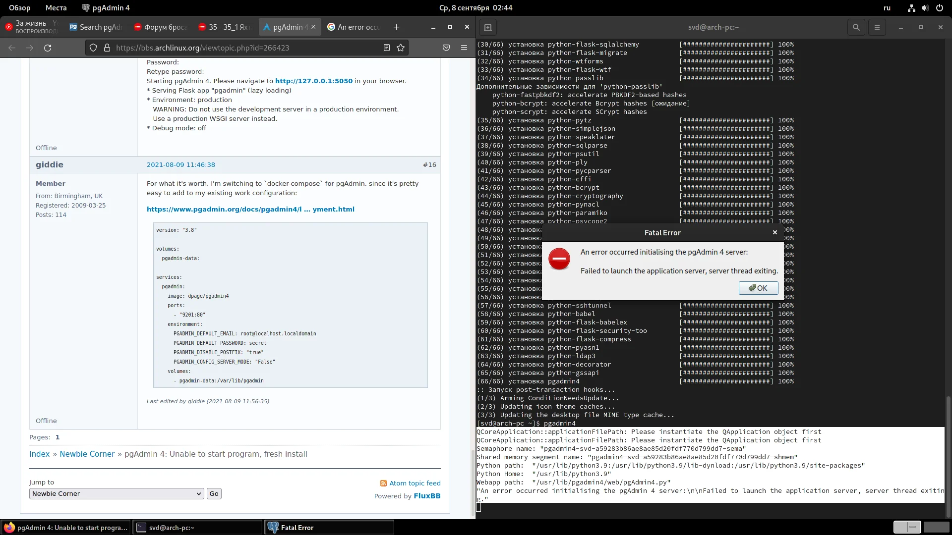The image size is (952, 535).
Task: Click the terminal vertical scrollbar
Action: (948, 456)
